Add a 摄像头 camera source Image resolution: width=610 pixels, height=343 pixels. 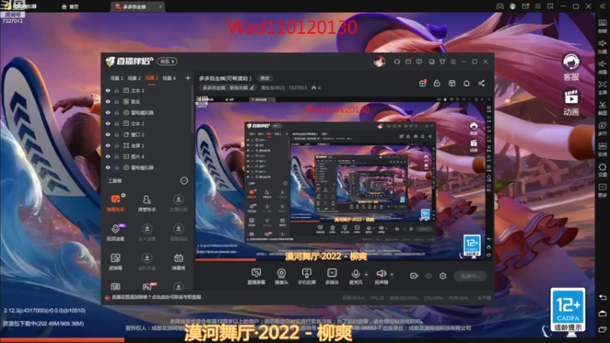click(281, 276)
